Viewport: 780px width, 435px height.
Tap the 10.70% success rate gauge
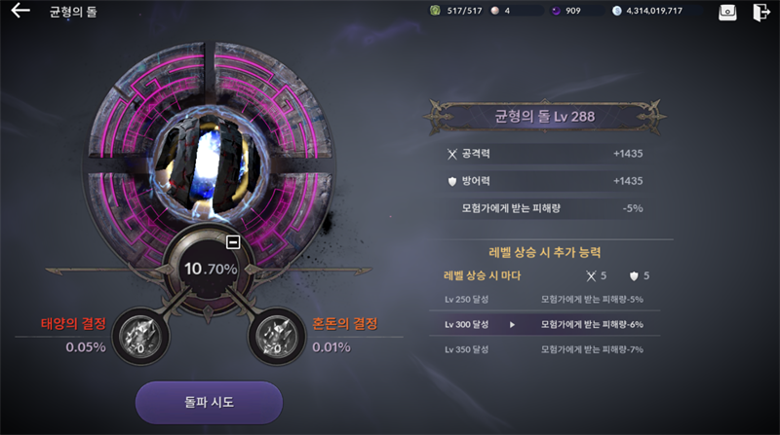coord(211,270)
